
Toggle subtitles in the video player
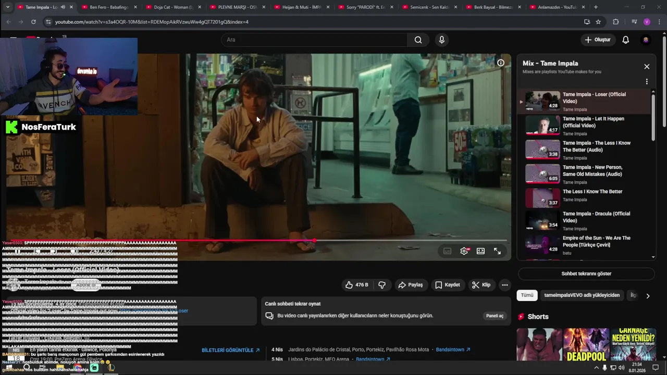click(x=447, y=251)
